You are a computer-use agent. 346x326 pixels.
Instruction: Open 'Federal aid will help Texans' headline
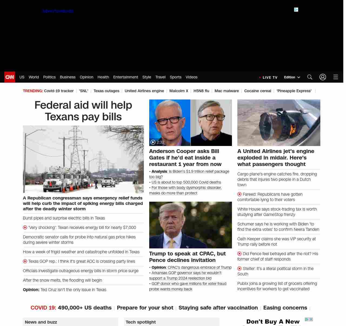coord(83,111)
